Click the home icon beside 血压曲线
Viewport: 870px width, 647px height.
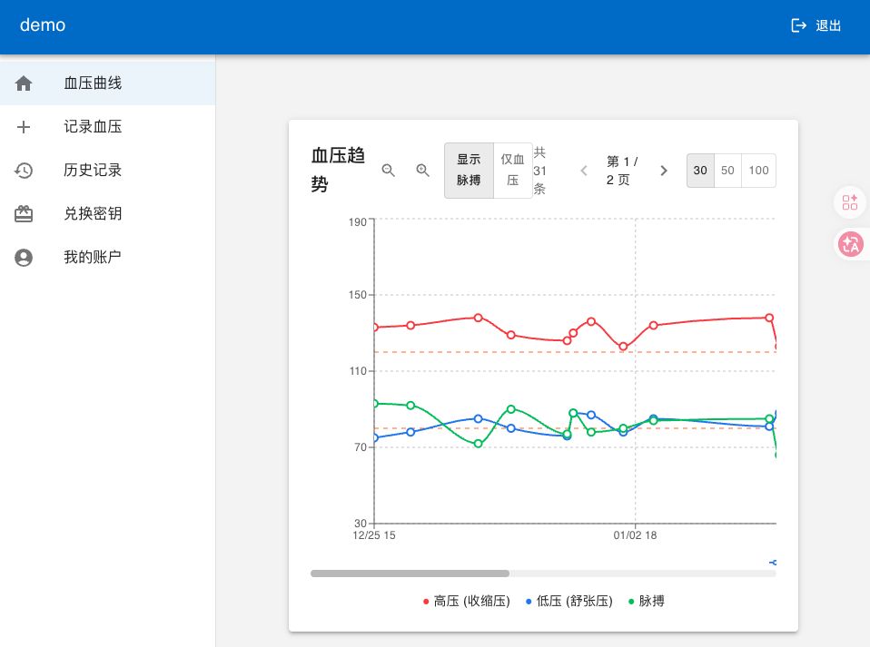pos(24,83)
